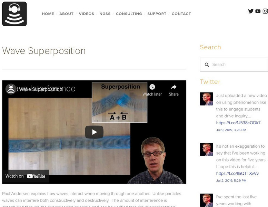Play the Wave Superposition video

94,132
